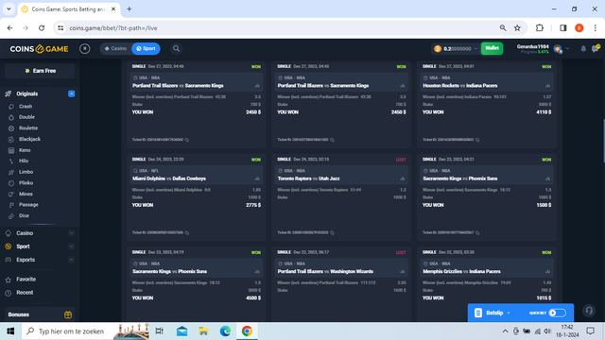Open the search magnifier in site header
605x340 pixels.
pyautogui.click(x=176, y=48)
